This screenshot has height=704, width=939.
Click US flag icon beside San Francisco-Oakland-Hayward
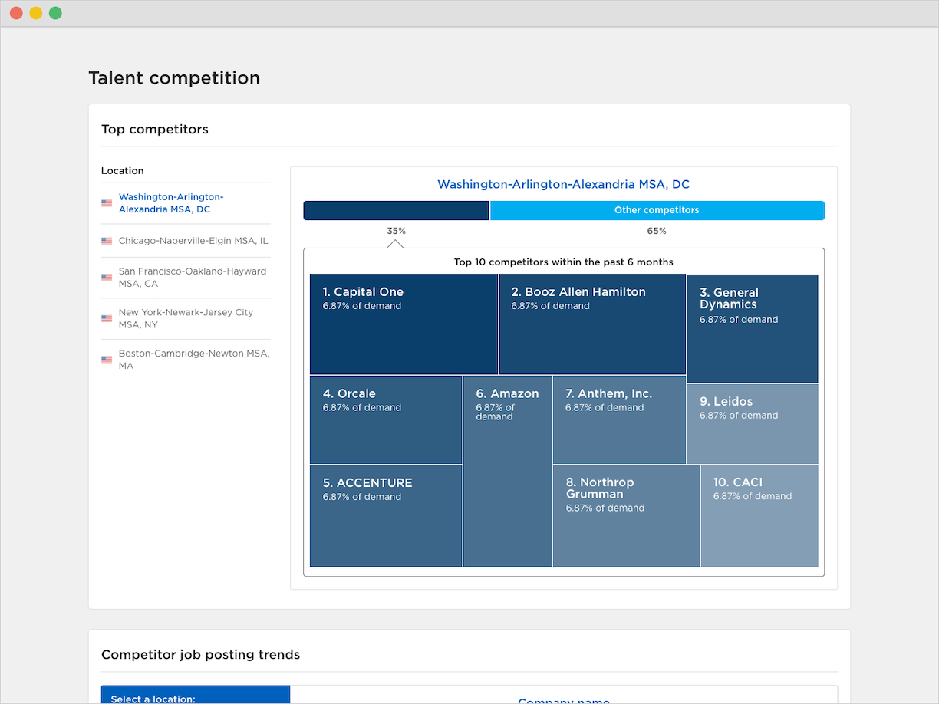tap(107, 277)
